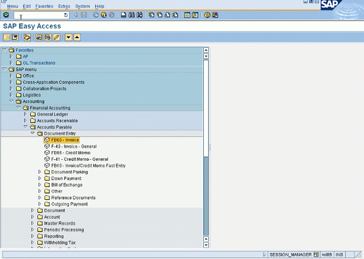Viewport: 364px width, 259px height.
Task: Click the SESSION_MANAGER status field selector icon
Action: coord(316,254)
